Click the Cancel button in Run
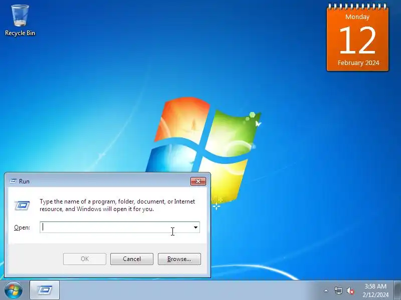401x300 pixels. 132,259
